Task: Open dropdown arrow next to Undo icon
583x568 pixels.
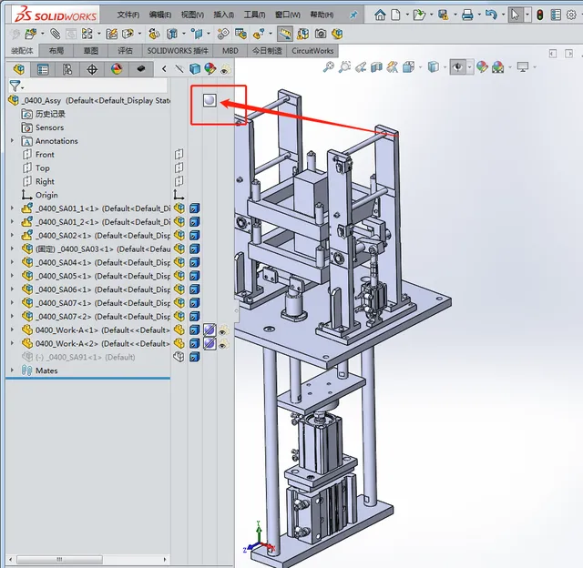Action: [503, 15]
